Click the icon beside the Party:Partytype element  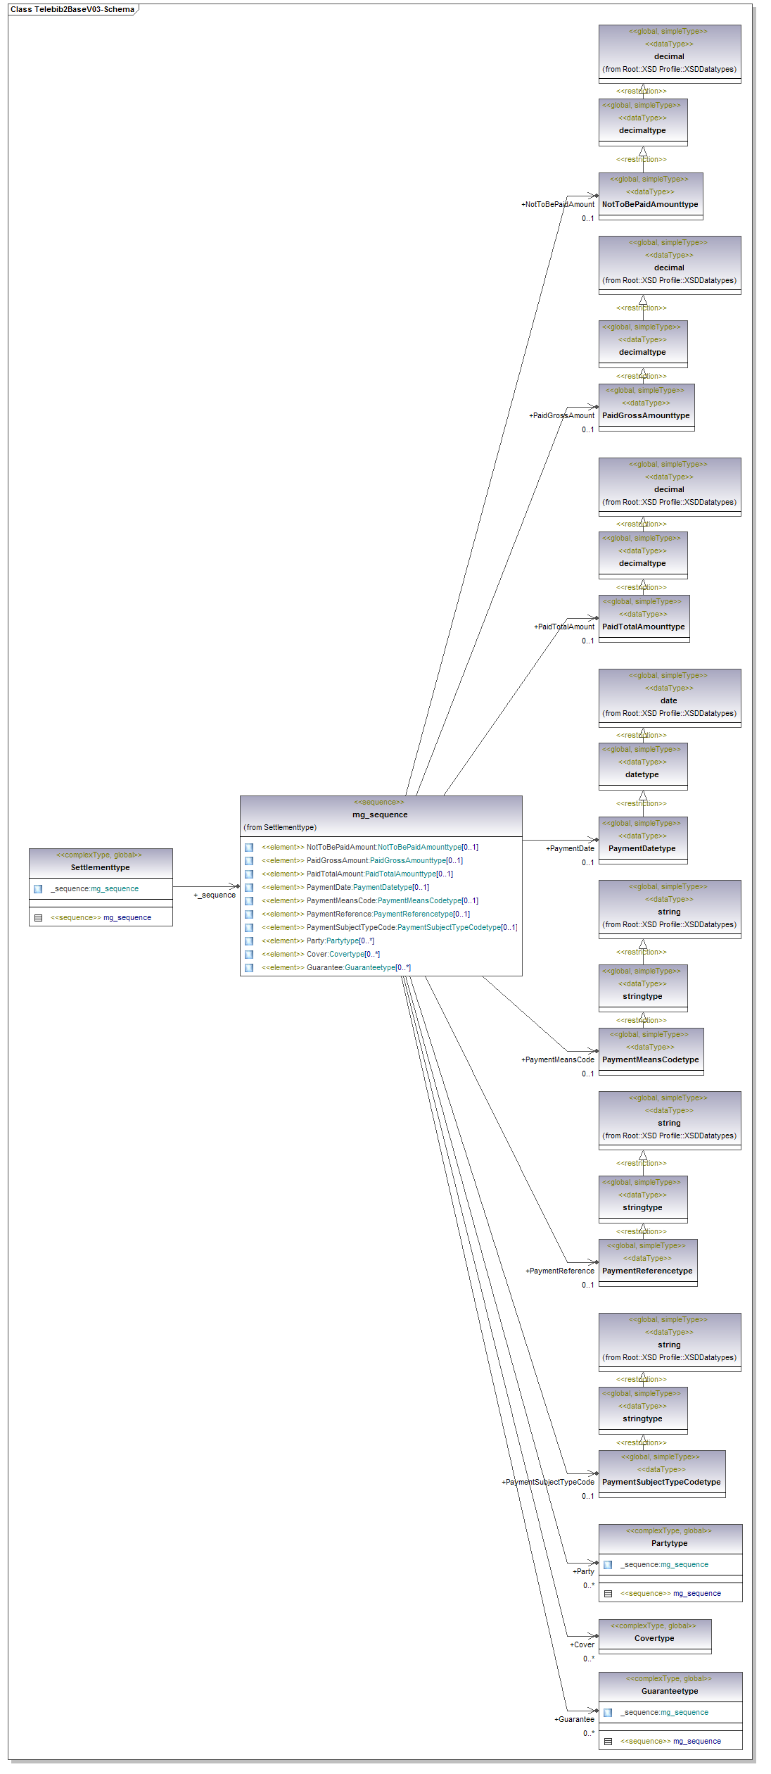pos(249,941)
